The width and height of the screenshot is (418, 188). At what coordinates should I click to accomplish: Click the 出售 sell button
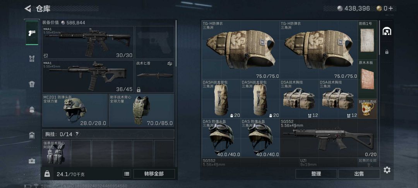point(359,174)
